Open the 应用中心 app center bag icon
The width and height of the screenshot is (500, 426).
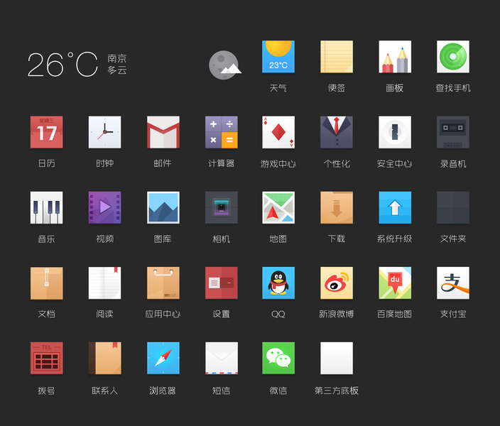(x=163, y=283)
